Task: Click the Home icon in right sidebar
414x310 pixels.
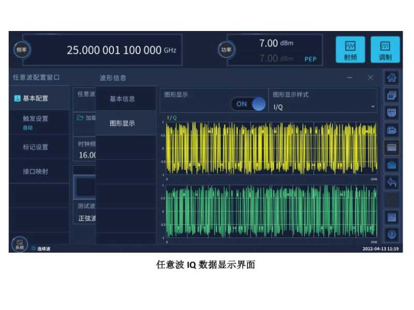Action: (392, 78)
